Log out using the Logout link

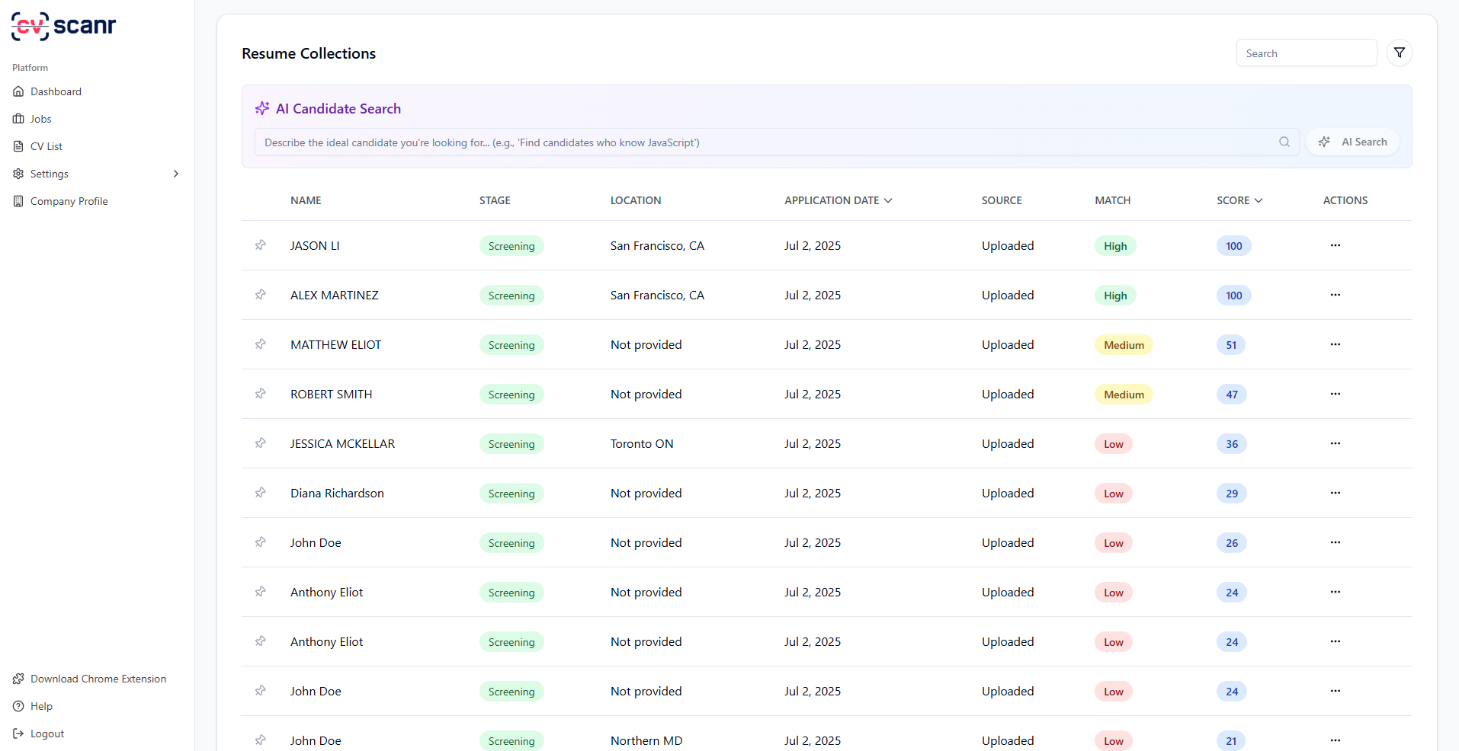(46, 733)
